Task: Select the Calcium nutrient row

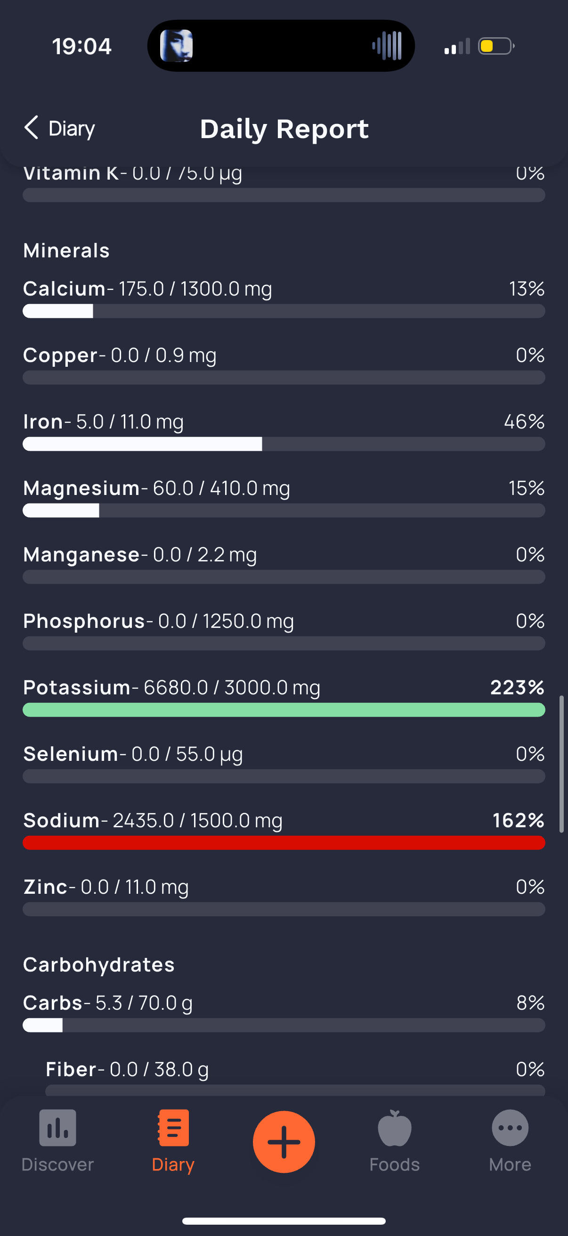Action: (284, 298)
